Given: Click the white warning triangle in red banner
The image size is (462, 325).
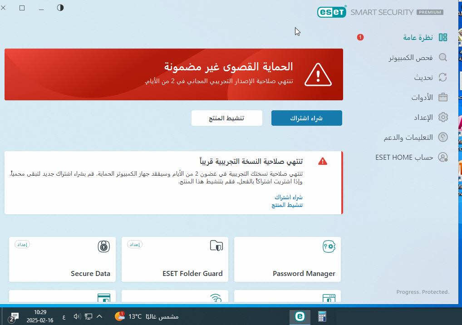Looking at the screenshot, I should pyautogui.click(x=318, y=74).
